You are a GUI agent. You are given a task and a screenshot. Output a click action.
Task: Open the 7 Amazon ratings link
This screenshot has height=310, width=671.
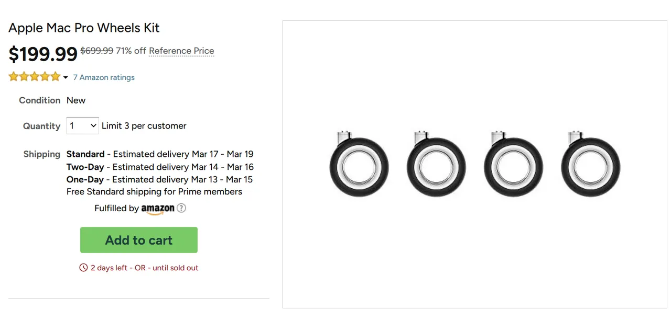pyautogui.click(x=104, y=77)
